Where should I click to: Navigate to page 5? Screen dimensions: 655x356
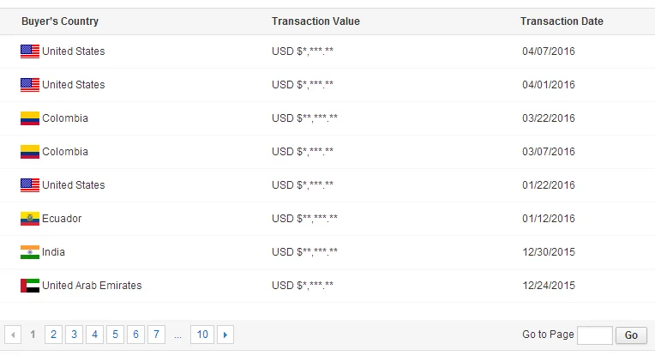[116, 335]
